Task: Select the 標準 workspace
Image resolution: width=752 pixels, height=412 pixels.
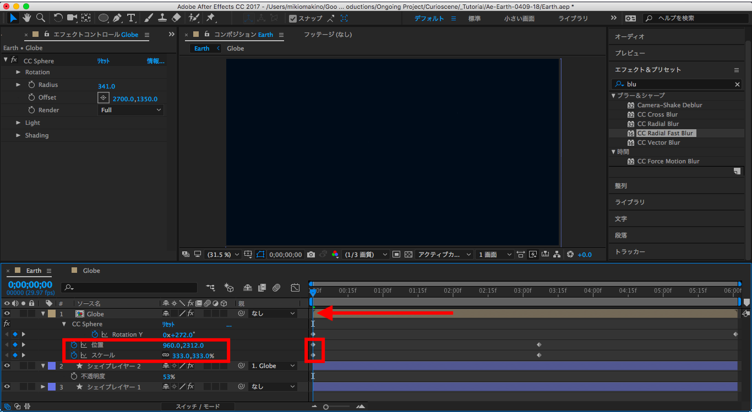Action: pos(475,18)
